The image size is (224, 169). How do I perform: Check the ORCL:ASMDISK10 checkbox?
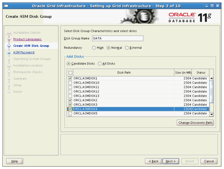click(x=70, y=83)
